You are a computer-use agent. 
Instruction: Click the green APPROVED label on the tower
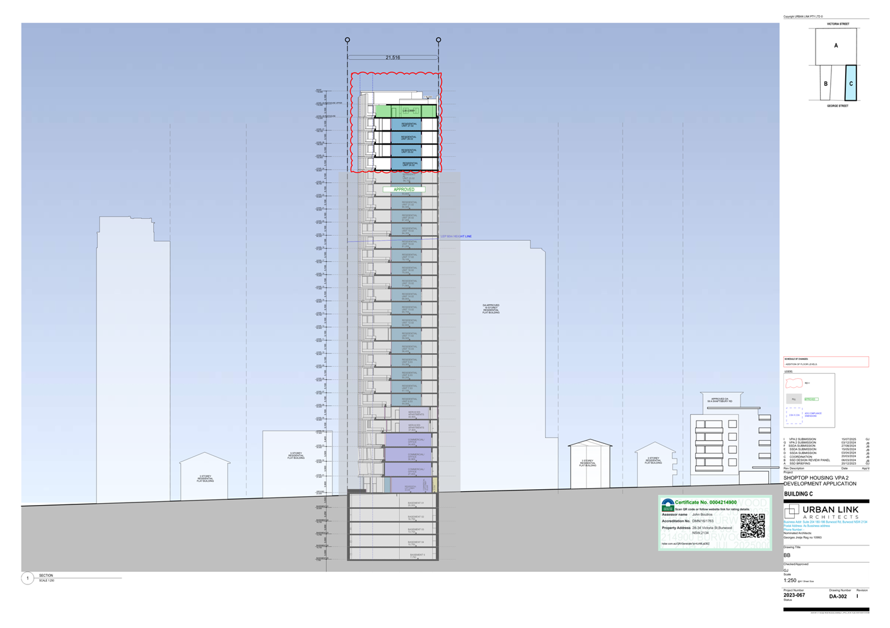404,189
